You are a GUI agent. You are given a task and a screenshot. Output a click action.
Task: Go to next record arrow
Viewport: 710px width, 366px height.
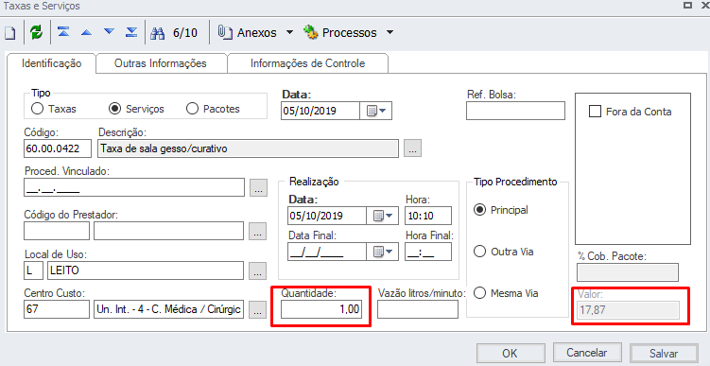[109, 32]
